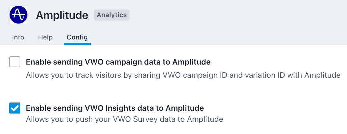
Task: Click the Amplitude integration title text
Action: point(62,15)
